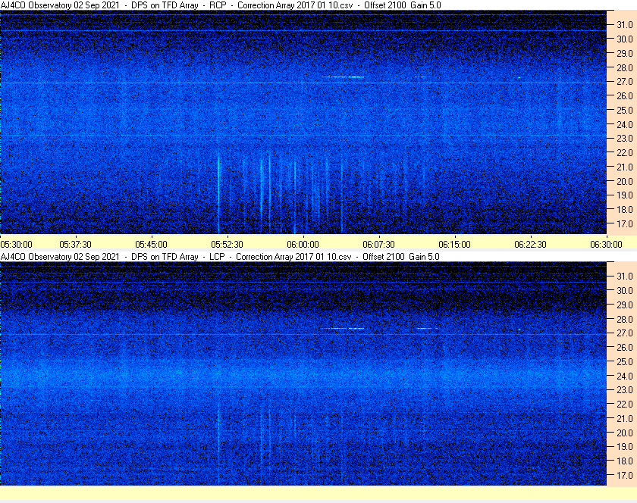Select "Correction Array 2017 01 10.csv" in RCP title
Screen dimensions: 637x503
295,5
